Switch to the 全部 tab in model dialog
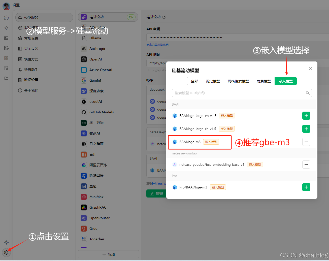 point(194,81)
